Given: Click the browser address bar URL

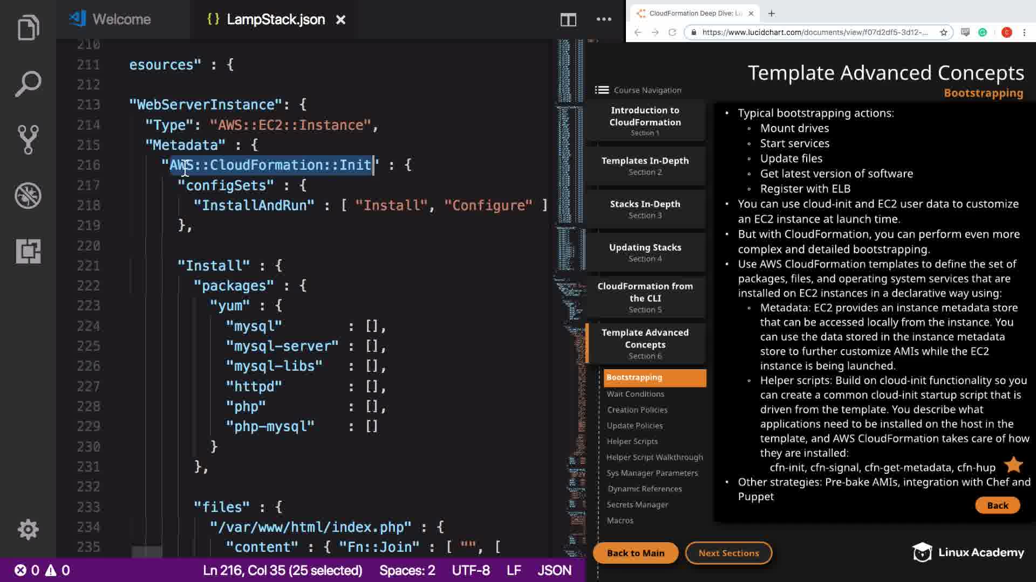Looking at the screenshot, I should [815, 32].
